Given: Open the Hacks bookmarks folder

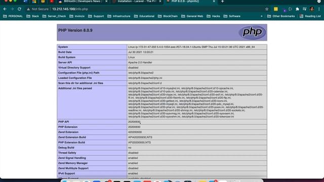Looking at the screenshot, I should [214, 16].
